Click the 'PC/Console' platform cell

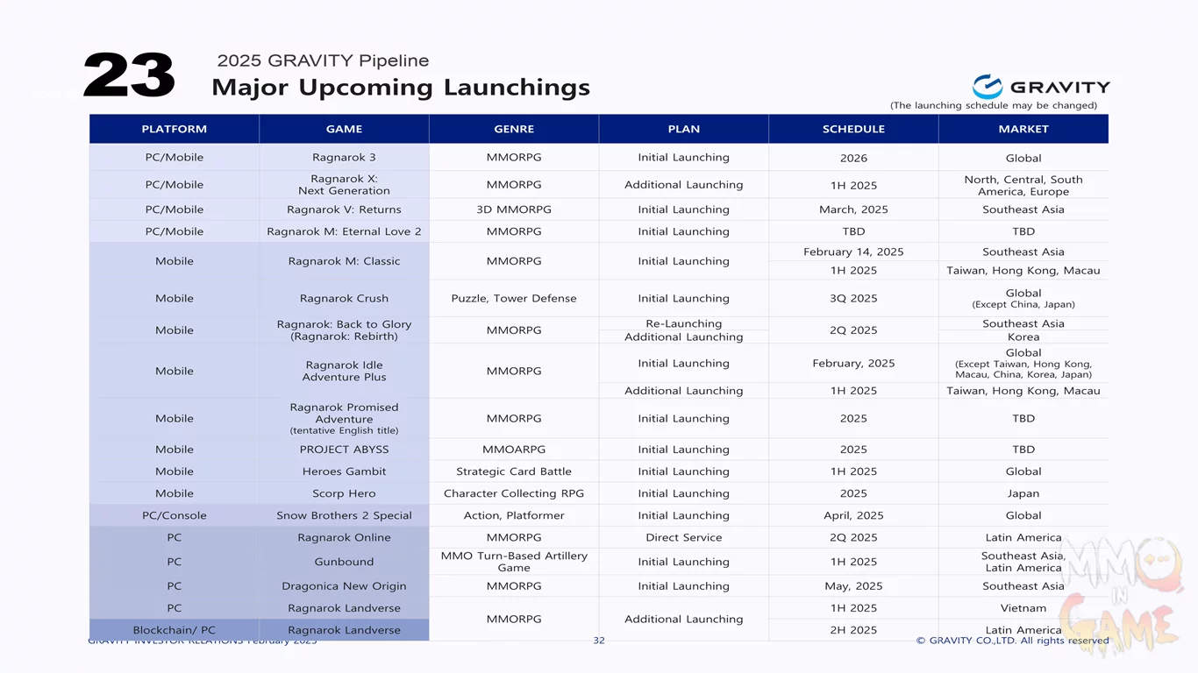pyautogui.click(x=175, y=515)
